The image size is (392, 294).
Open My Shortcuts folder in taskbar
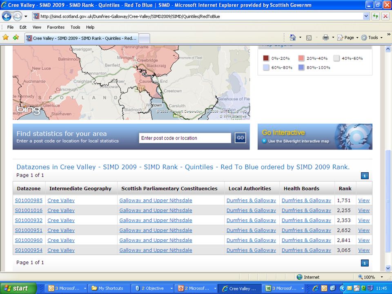(109, 288)
